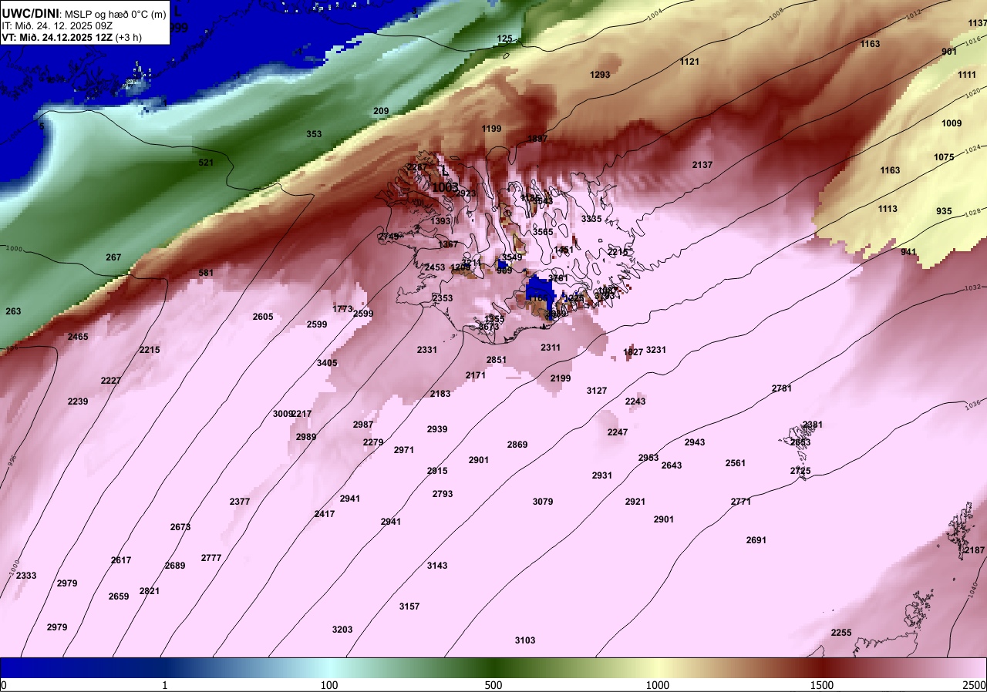
Task: Click the 100 label on the color scale
Action: click(x=329, y=685)
